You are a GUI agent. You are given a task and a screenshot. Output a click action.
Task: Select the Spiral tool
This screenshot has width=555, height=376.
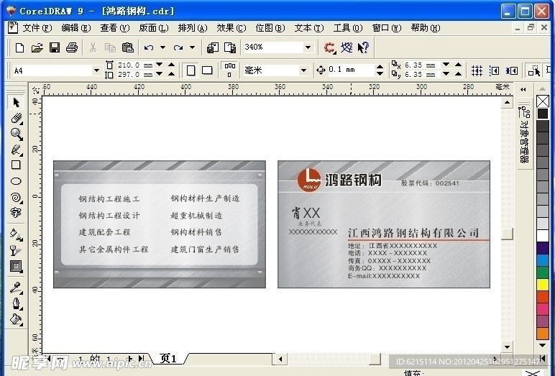(16, 197)
